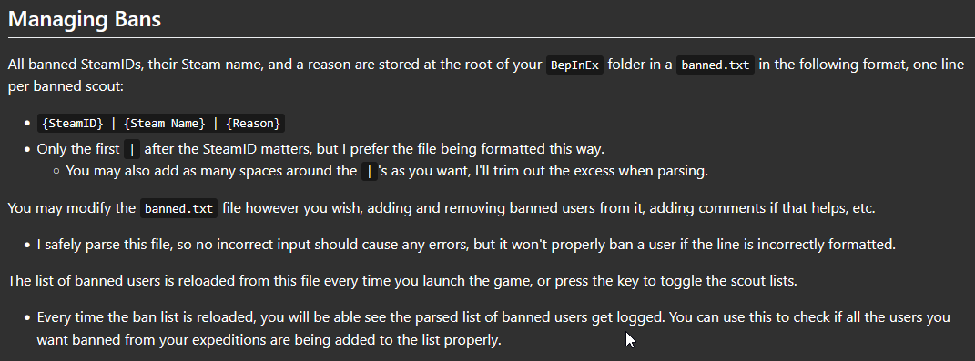Click the words 'per banned scout:'
The width and height of the screenshot is (975, 361).
pos(66,85)
